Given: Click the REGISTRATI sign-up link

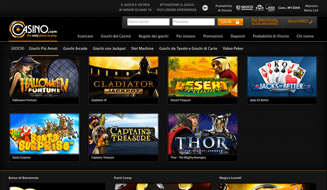Looking at the screenshot, I should [x=300, y=21].
